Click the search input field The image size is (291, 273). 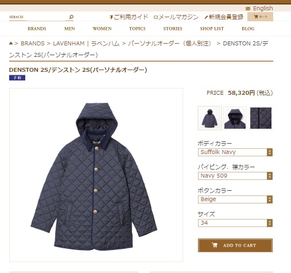(37, 17)
